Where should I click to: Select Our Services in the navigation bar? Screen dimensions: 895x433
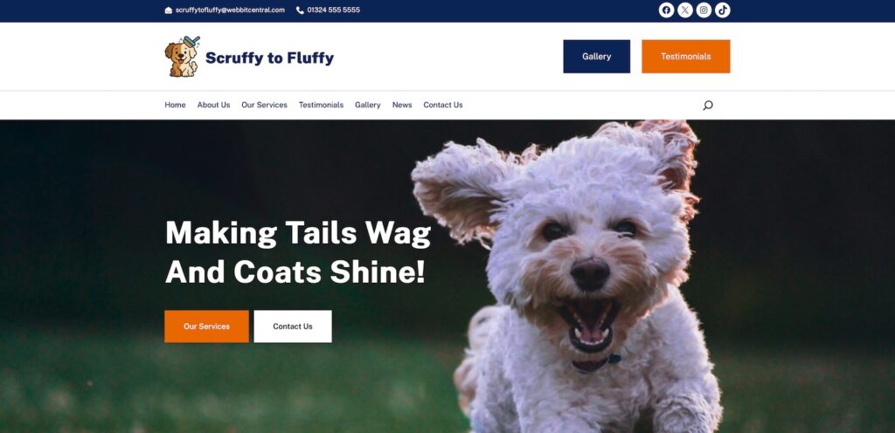tap(264, 105)
